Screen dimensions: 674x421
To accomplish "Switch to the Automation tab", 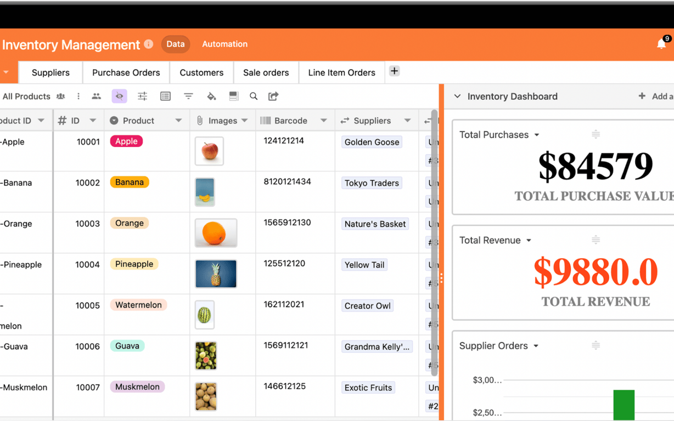I will click(224, 44).
